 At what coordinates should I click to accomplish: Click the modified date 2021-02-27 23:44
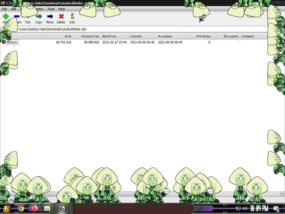[114, 42]
